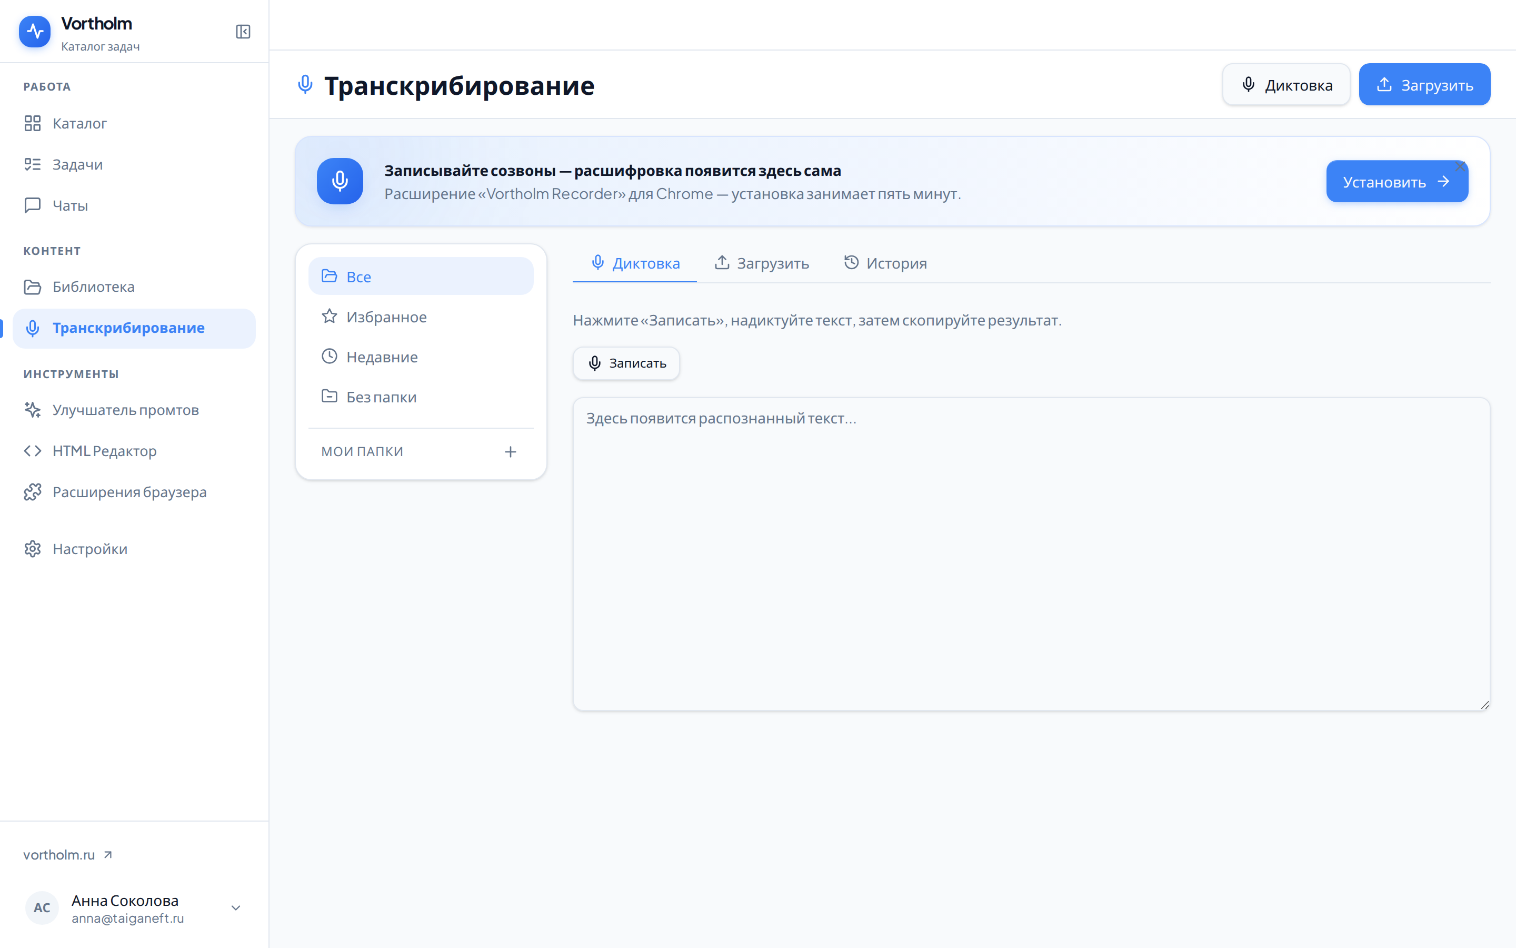Screen dimensions: 1516x948
Task: Click the Библиотека folder icon
Action: click(x=33, y=287)
